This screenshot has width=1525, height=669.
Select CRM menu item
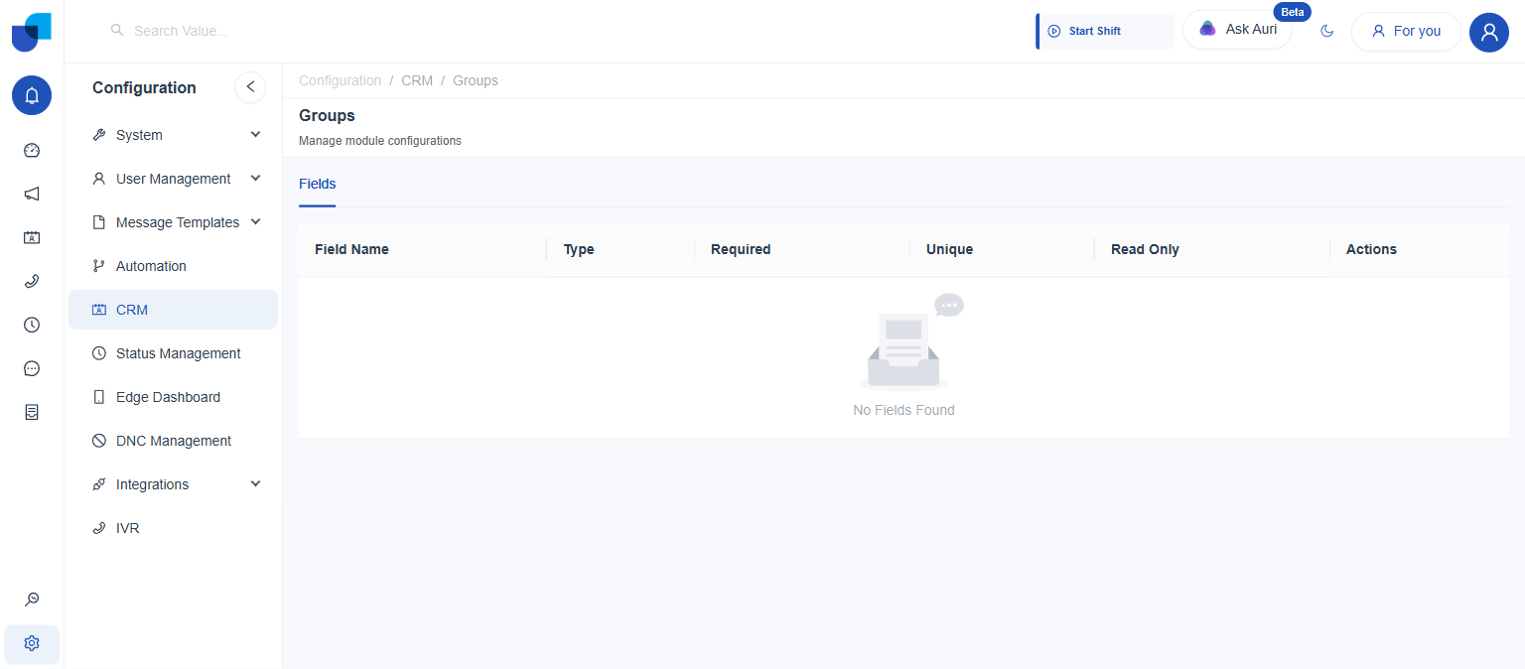pos(173,310)
